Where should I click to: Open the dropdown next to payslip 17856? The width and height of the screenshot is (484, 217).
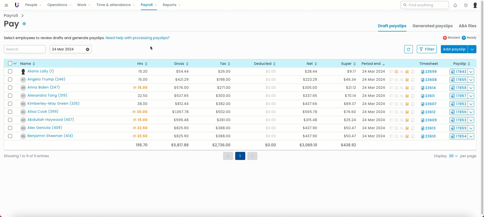coord(471,112)
